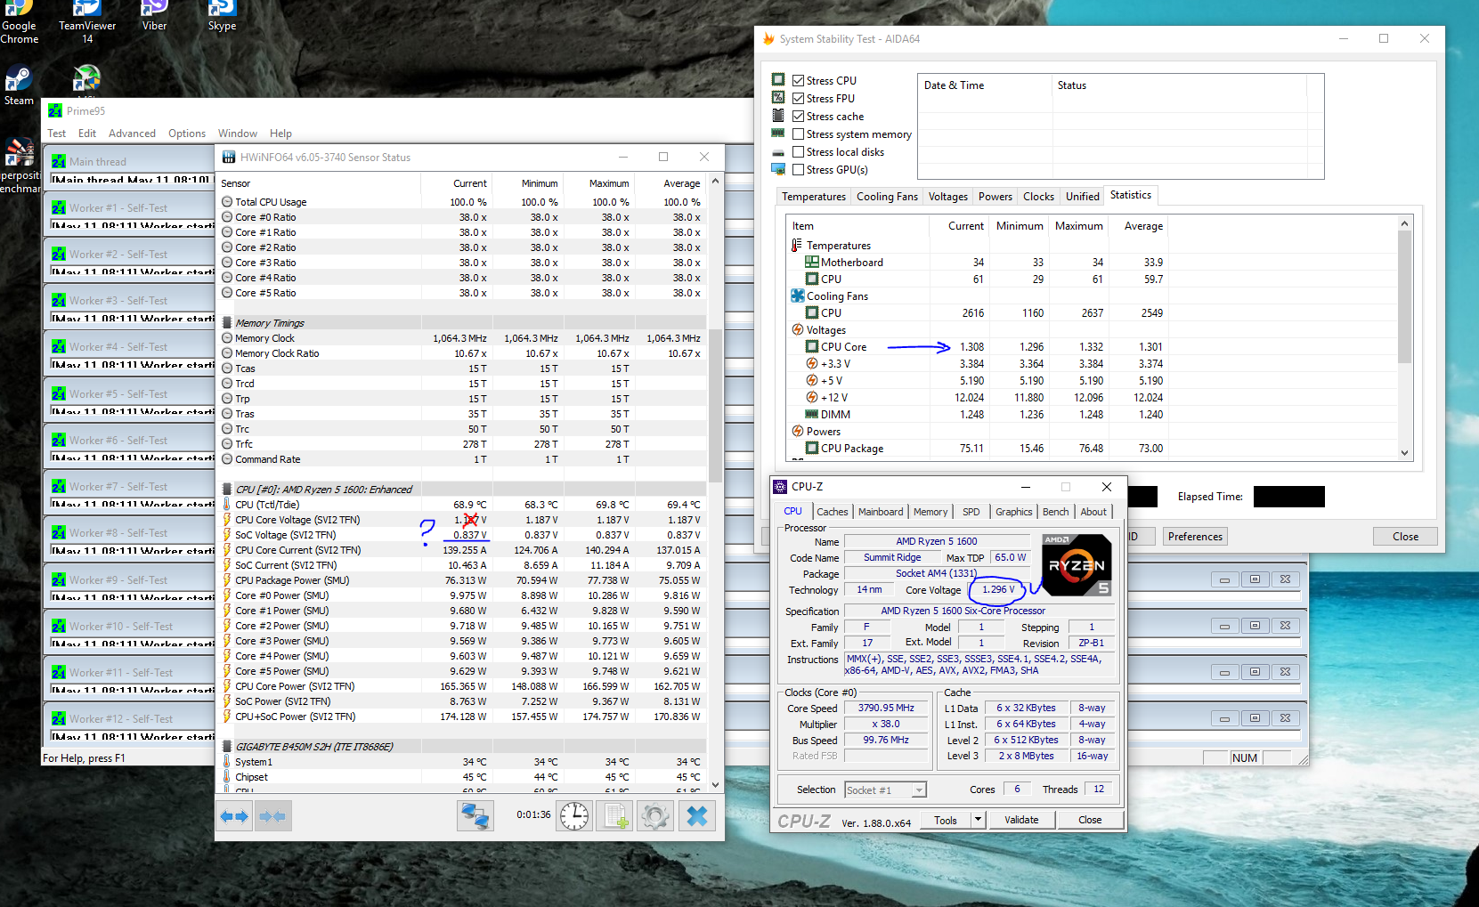Click Validate button in CPU-Z

click(1021, 820)
